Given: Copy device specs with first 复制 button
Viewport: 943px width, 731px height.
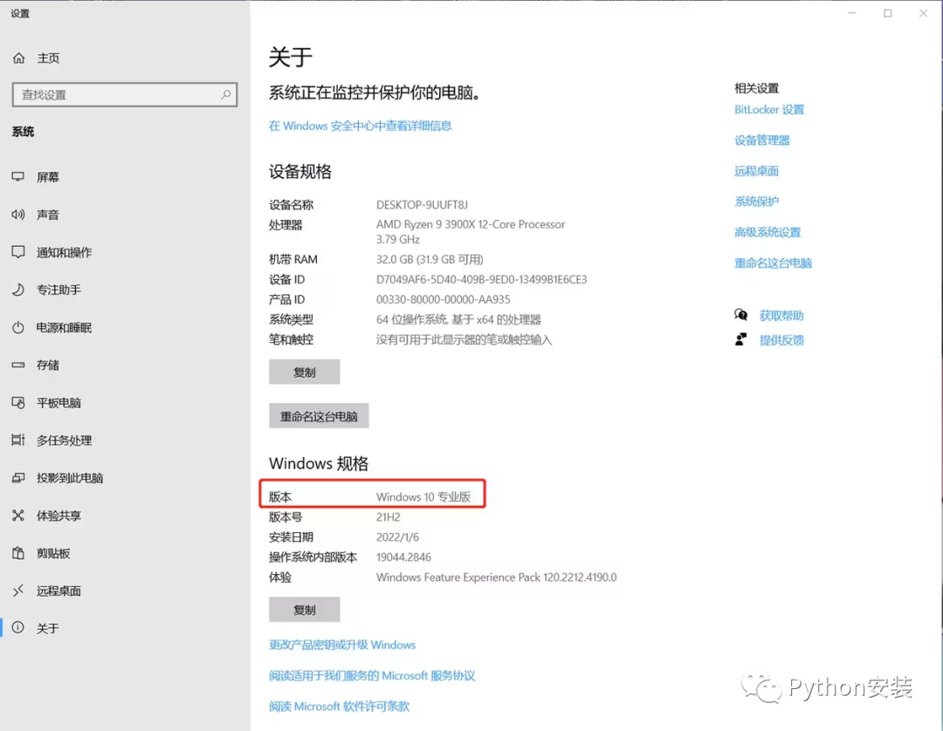Looking at the screenshot, I should pos(305,372).
